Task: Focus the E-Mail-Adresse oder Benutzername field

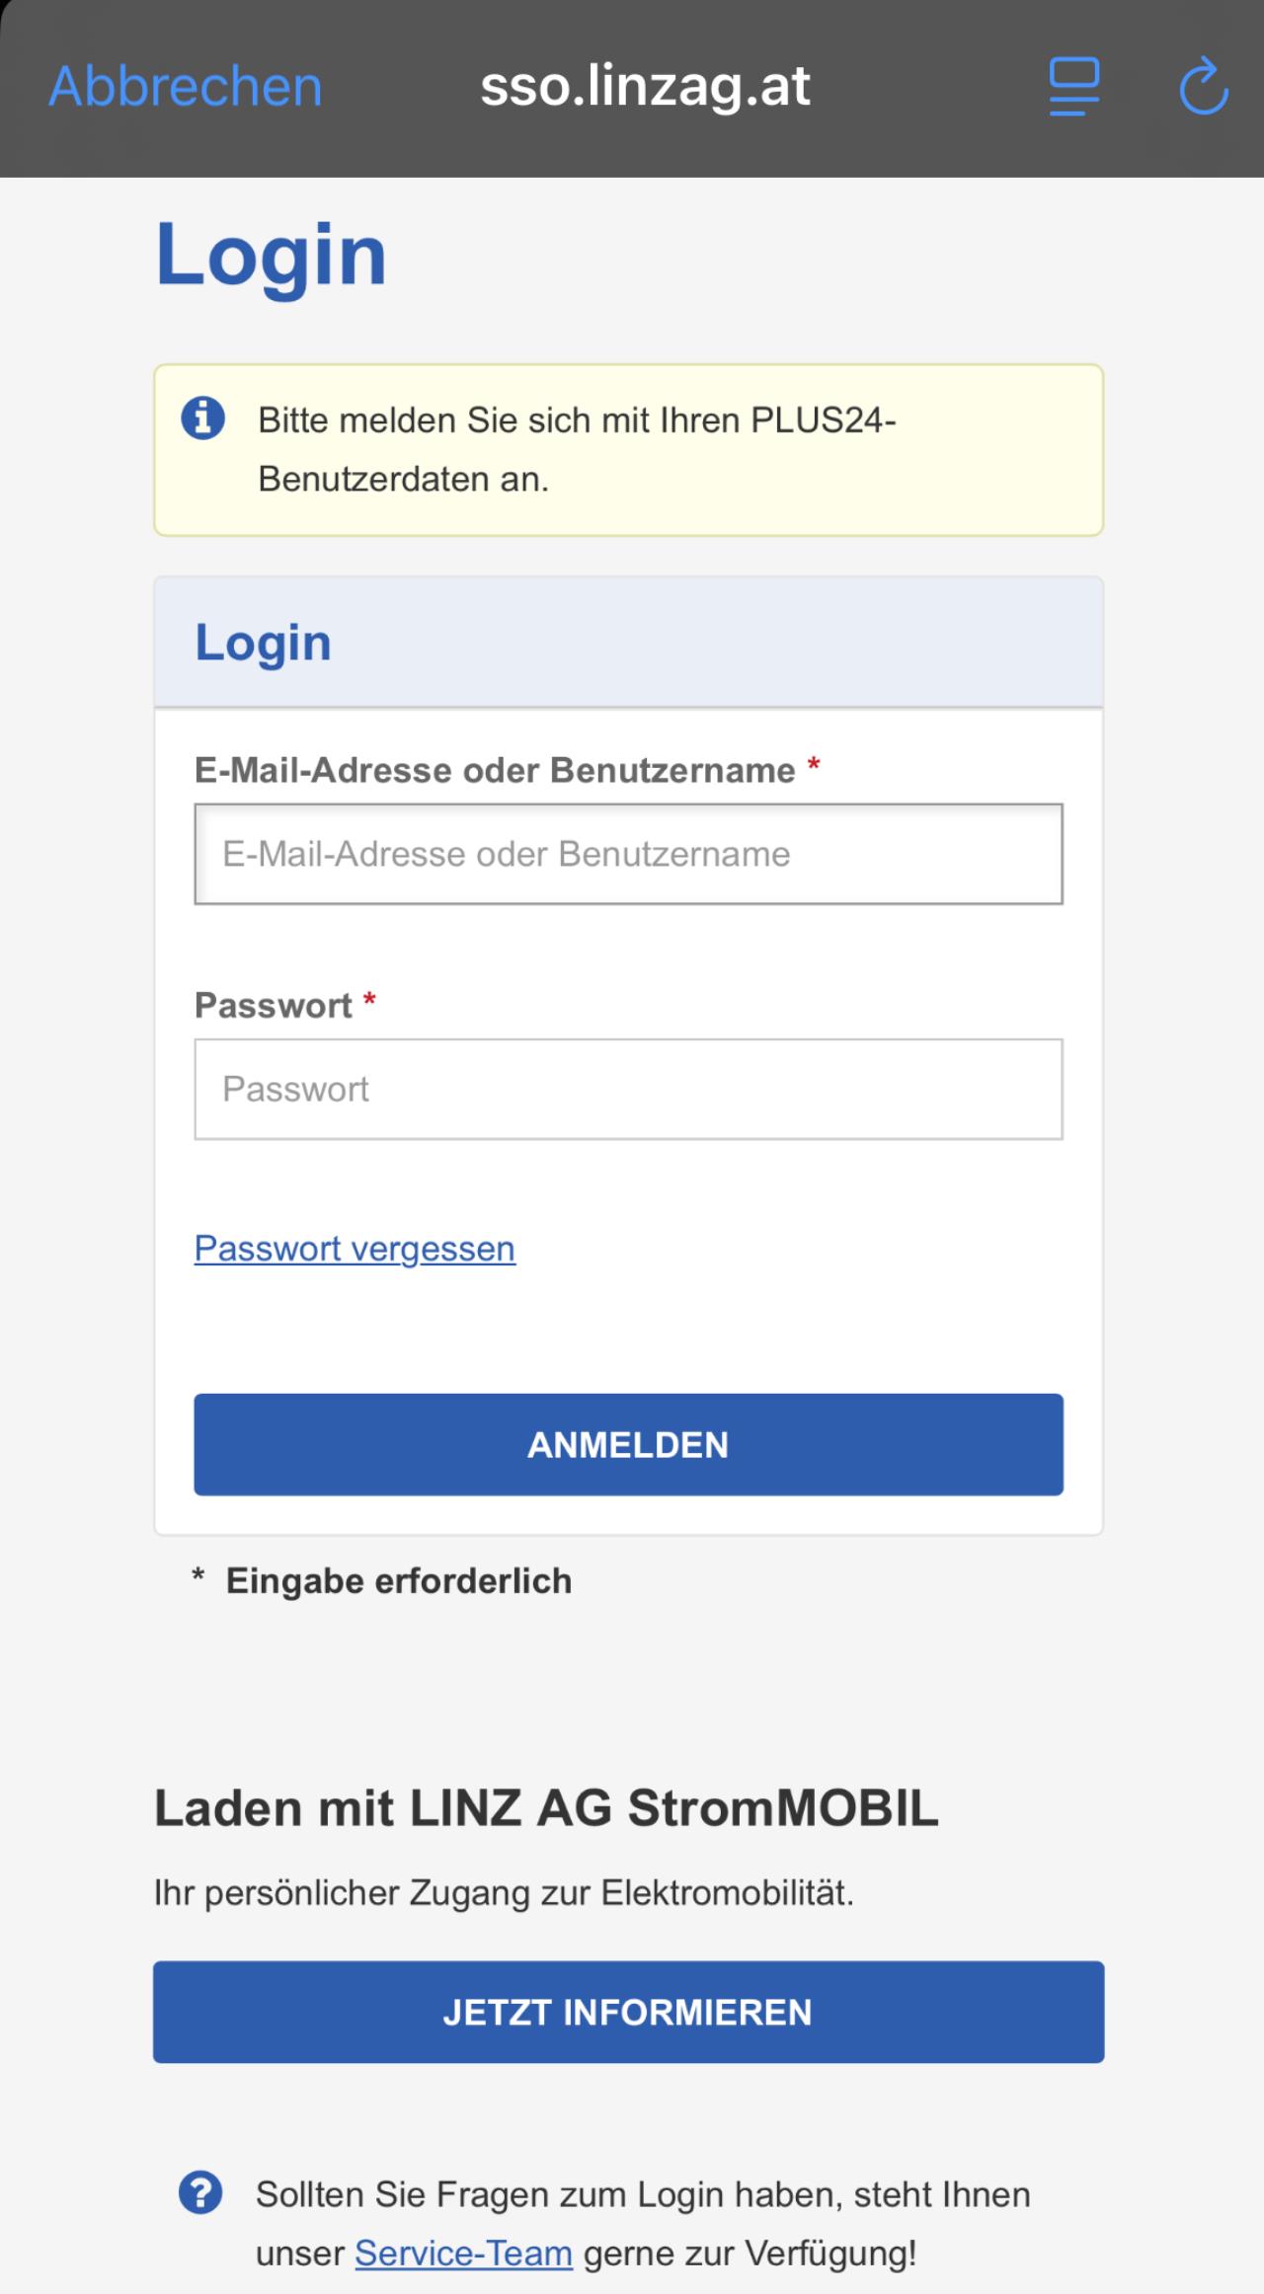Action: click(x=628, y=854)
